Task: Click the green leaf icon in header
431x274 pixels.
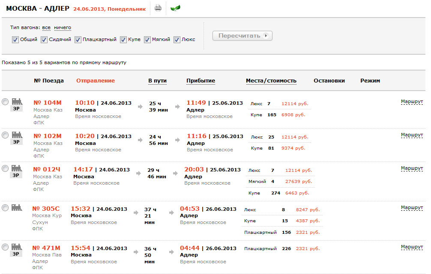Action: (x=175, y=8)
